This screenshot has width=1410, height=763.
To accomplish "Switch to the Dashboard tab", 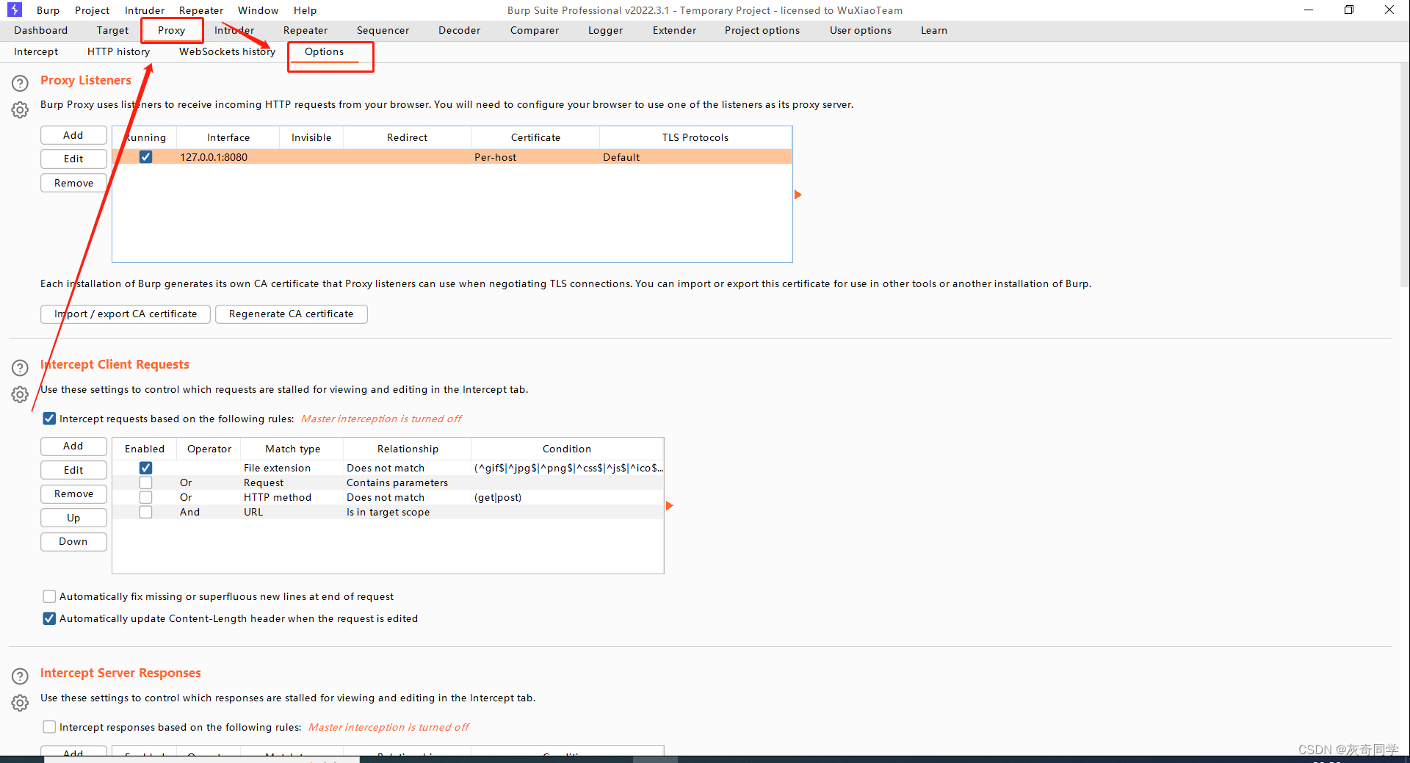I will (x=40, y=30).
